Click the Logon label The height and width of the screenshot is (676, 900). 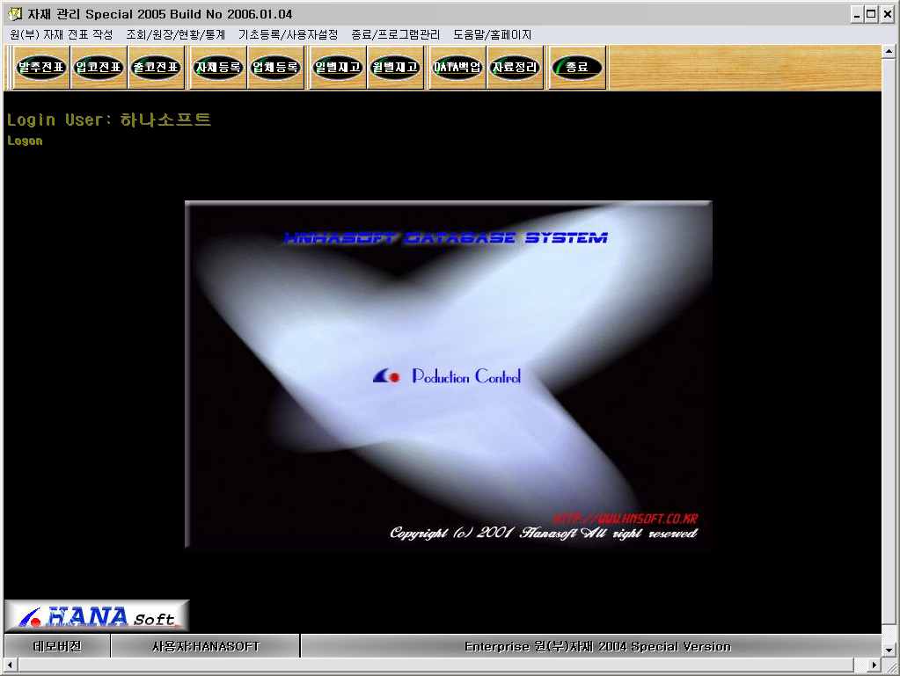click(25, 141)
